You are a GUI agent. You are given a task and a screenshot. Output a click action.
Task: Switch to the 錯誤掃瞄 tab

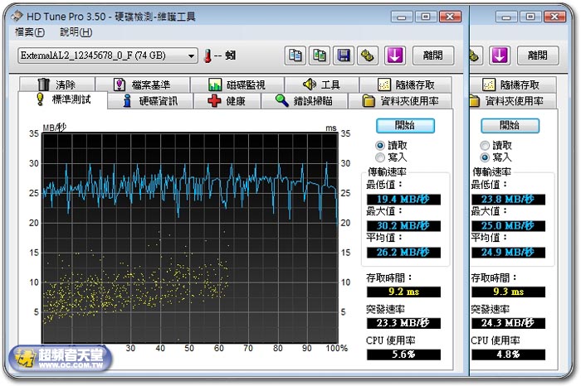click(304, 101)
